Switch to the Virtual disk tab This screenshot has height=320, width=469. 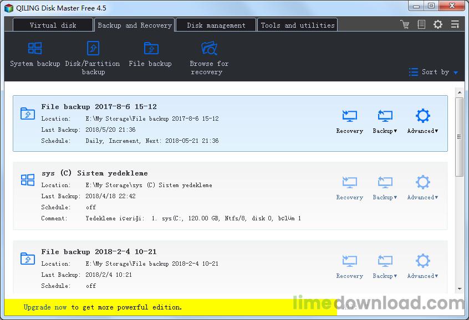53,25
